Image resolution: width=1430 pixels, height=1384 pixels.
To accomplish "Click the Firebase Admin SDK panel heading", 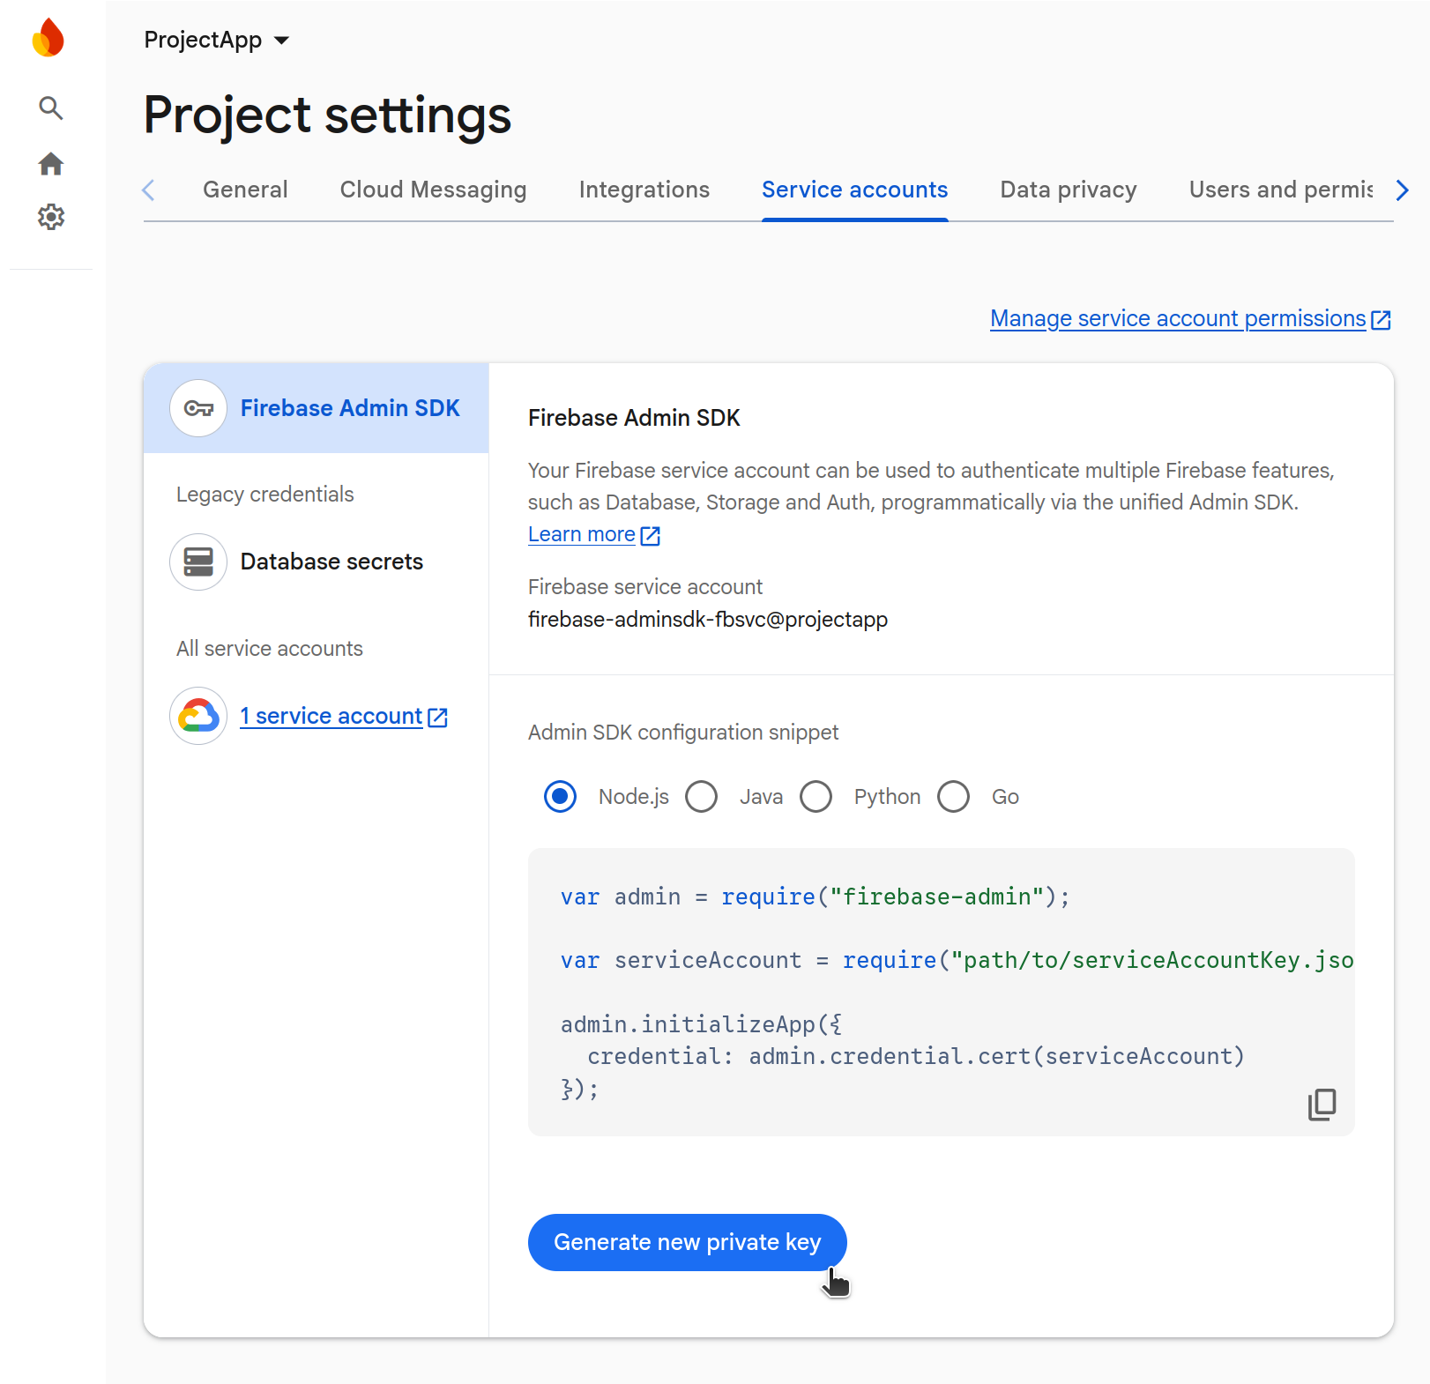I will pos(634,418).
